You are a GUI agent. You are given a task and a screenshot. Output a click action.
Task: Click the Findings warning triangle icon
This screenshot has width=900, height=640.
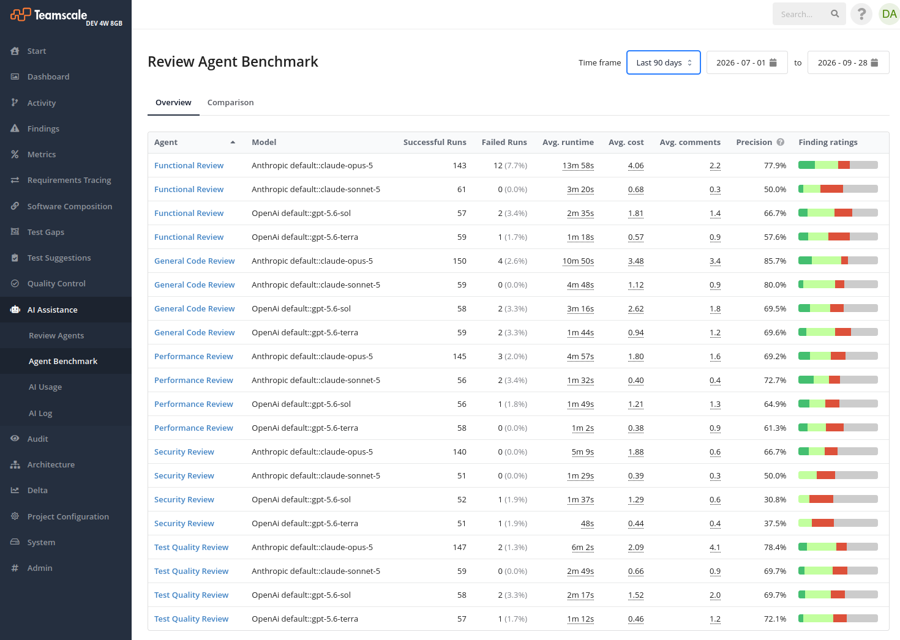click(x=15, y=128)
